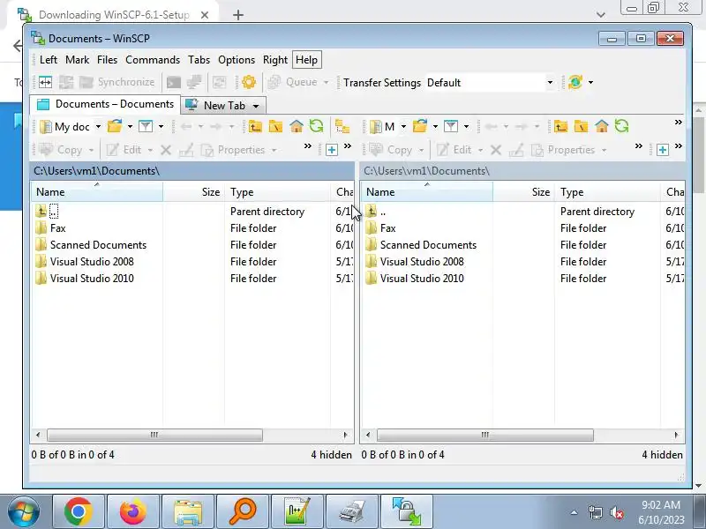Click the Compare Directories icon in main toolbar
This screenshot has width=706, height=529.
tap(46, 82)
